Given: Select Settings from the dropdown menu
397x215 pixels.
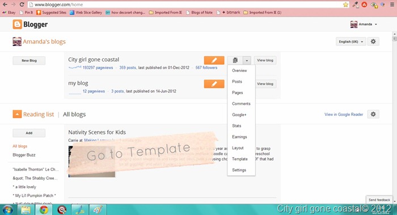Looking at the screenshot, I should [239, 170].
